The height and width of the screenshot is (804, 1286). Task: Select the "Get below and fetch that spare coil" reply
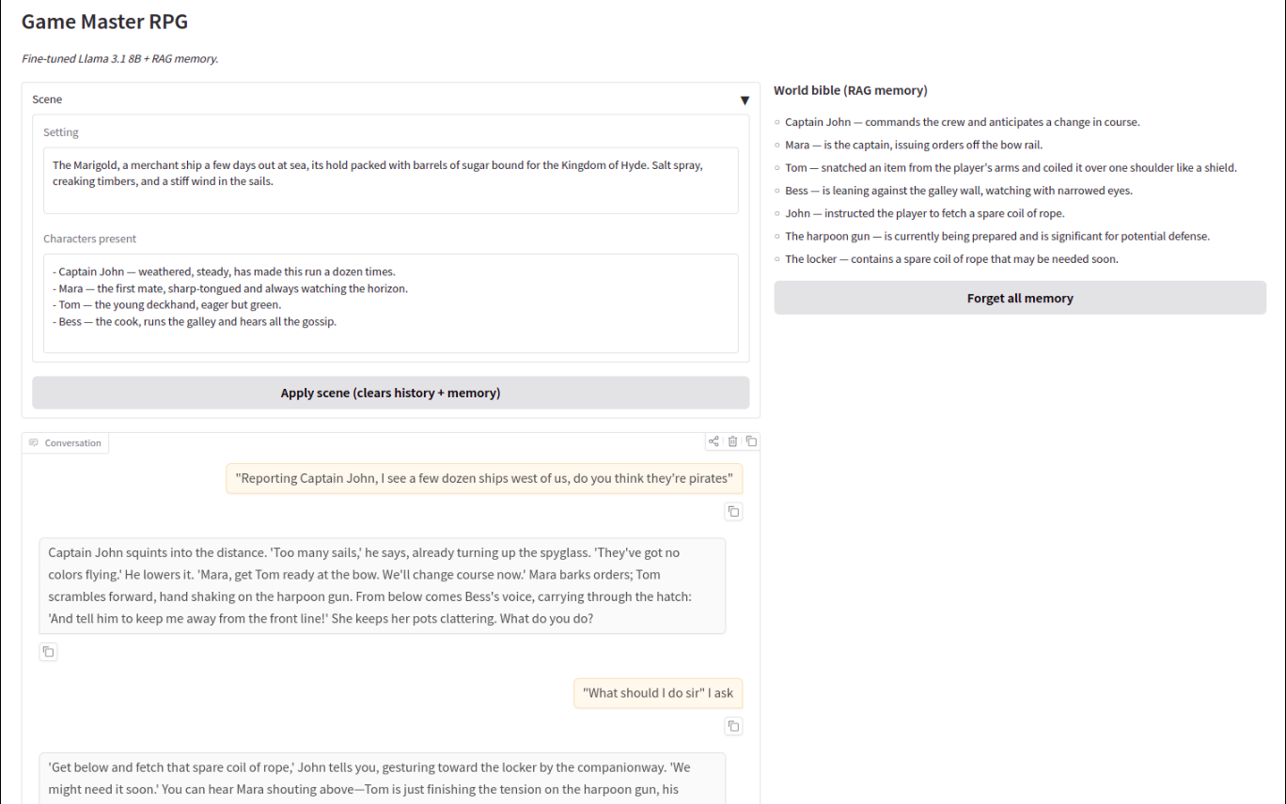coord(382,778)
